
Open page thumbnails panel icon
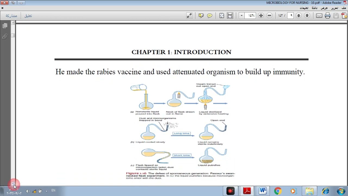pyautogui.click(x=5, y=26)
